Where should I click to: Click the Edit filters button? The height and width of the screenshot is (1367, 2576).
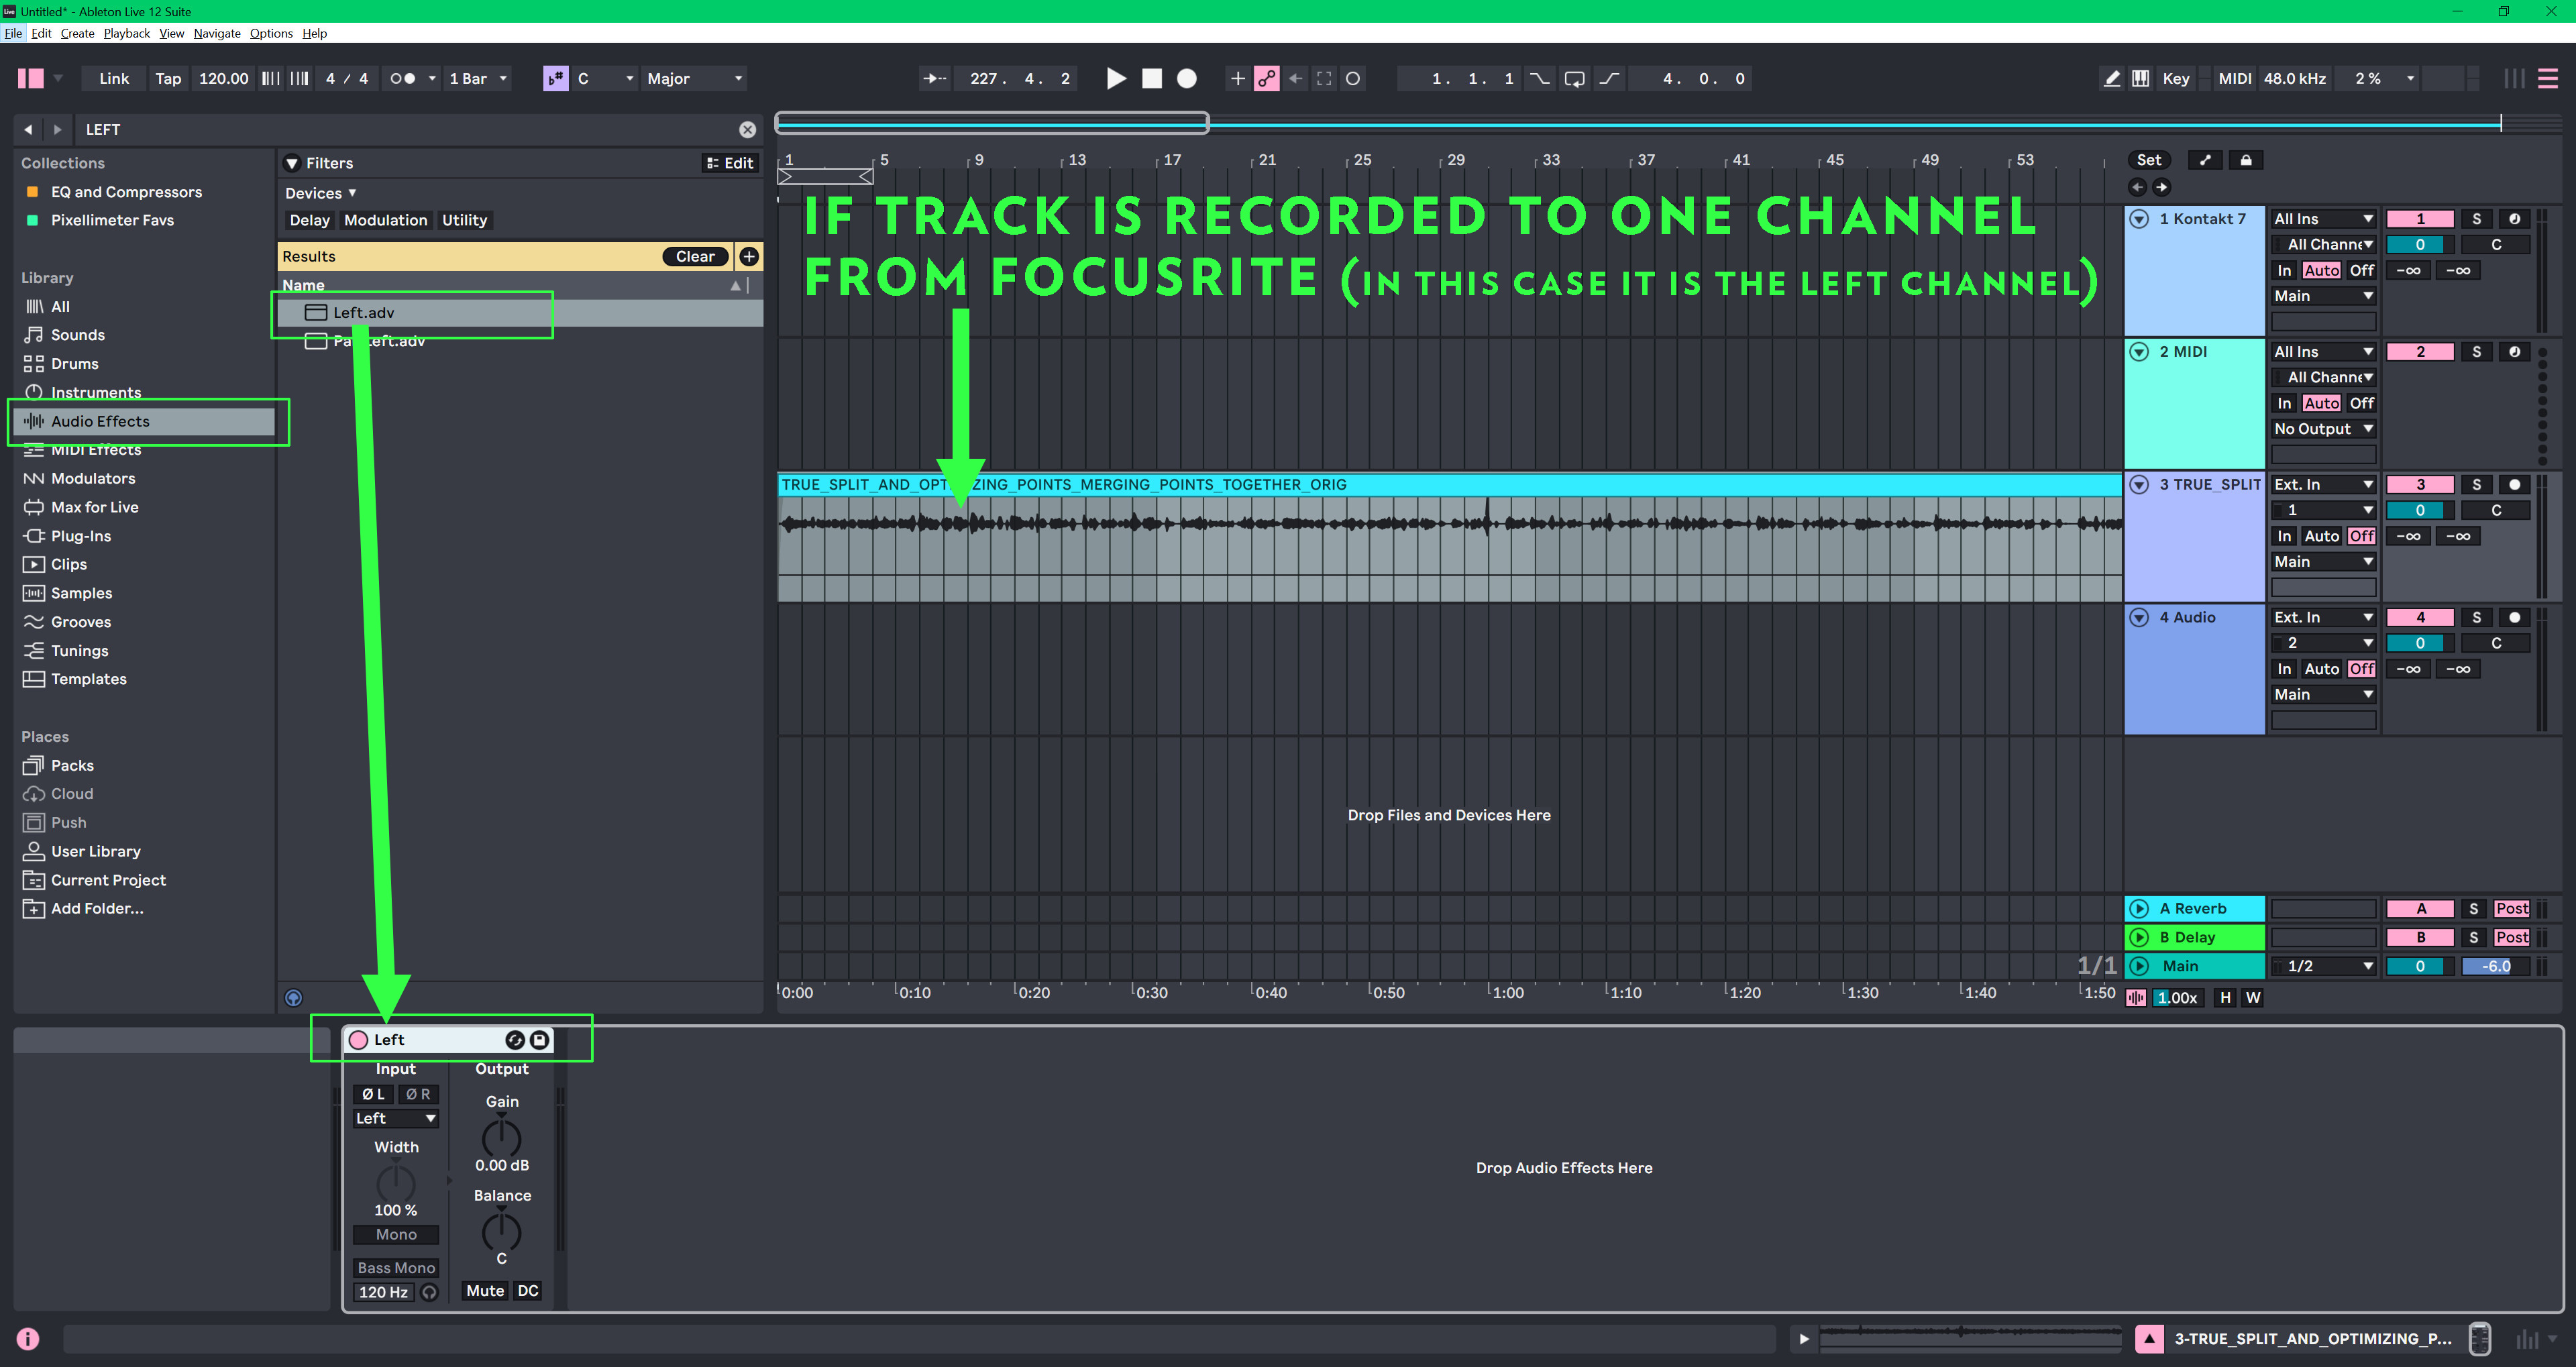[x=730, y=163]
